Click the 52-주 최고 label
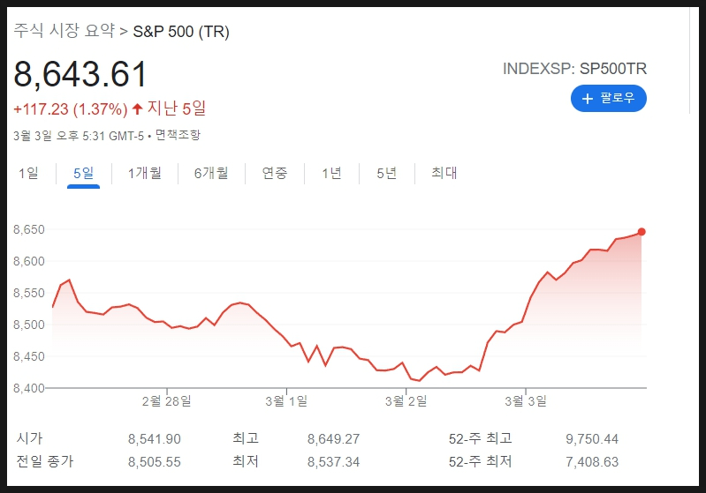 pos(481,438)
